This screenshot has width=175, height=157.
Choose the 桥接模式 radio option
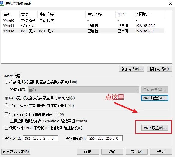click(x=6, y=82)
